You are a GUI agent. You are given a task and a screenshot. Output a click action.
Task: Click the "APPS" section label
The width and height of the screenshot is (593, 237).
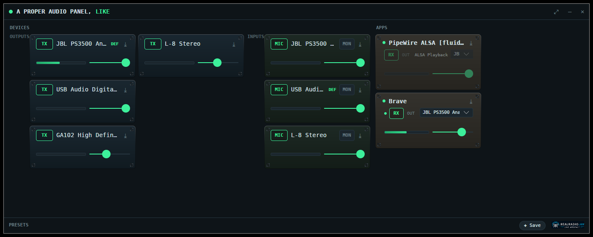point(382,28)
